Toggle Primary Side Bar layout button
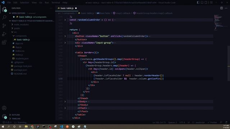This screenshot has width=230, height=129. [198, 3]
